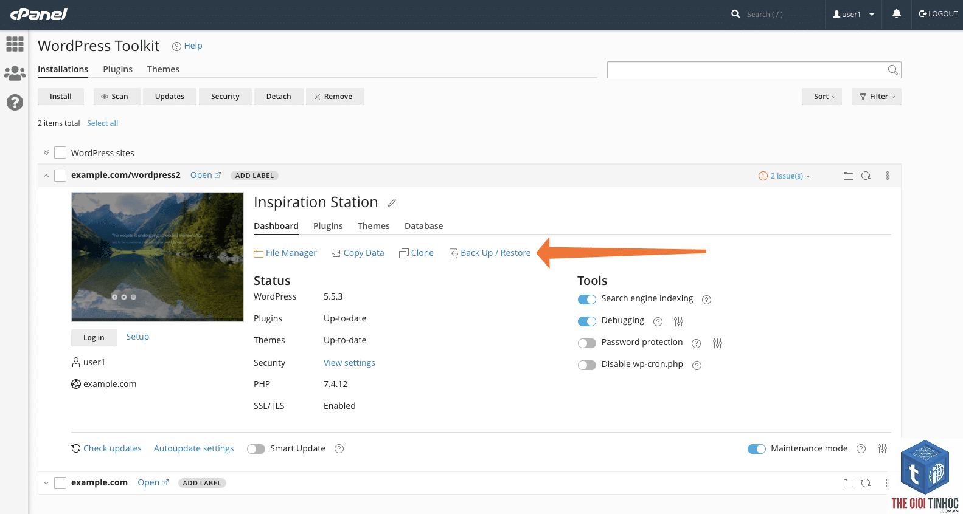Open the site's Themes tab
Image resolution: width=963 pixels, height=514 pixels.
click(x=374, y=226)
